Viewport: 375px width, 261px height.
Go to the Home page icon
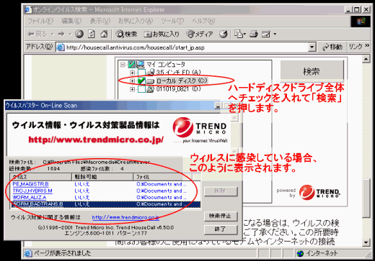pos(104,34)
